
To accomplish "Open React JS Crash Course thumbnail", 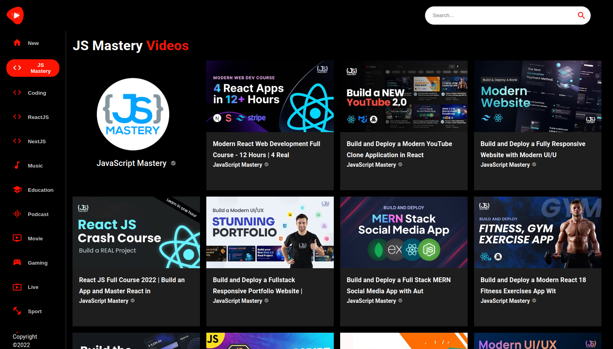I will (x=136, y=232).
